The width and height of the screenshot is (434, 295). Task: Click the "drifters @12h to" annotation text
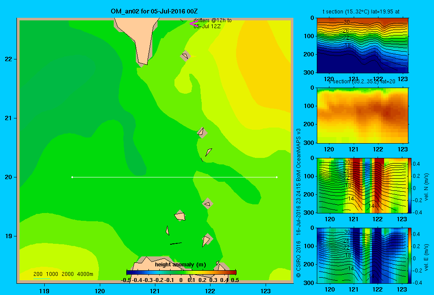click(213, 20)
